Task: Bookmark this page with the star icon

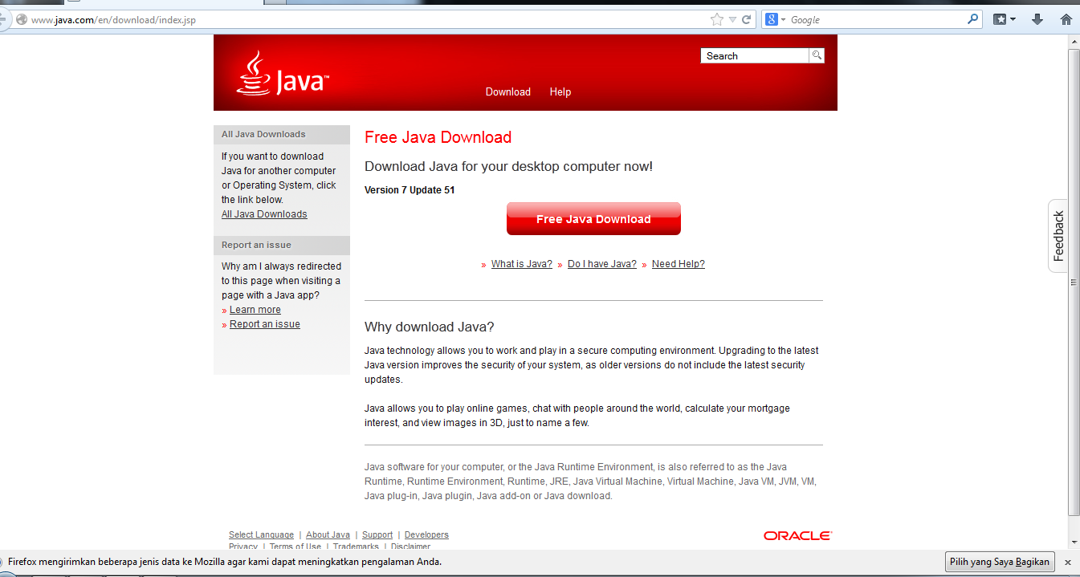Action: click(716, 19)
